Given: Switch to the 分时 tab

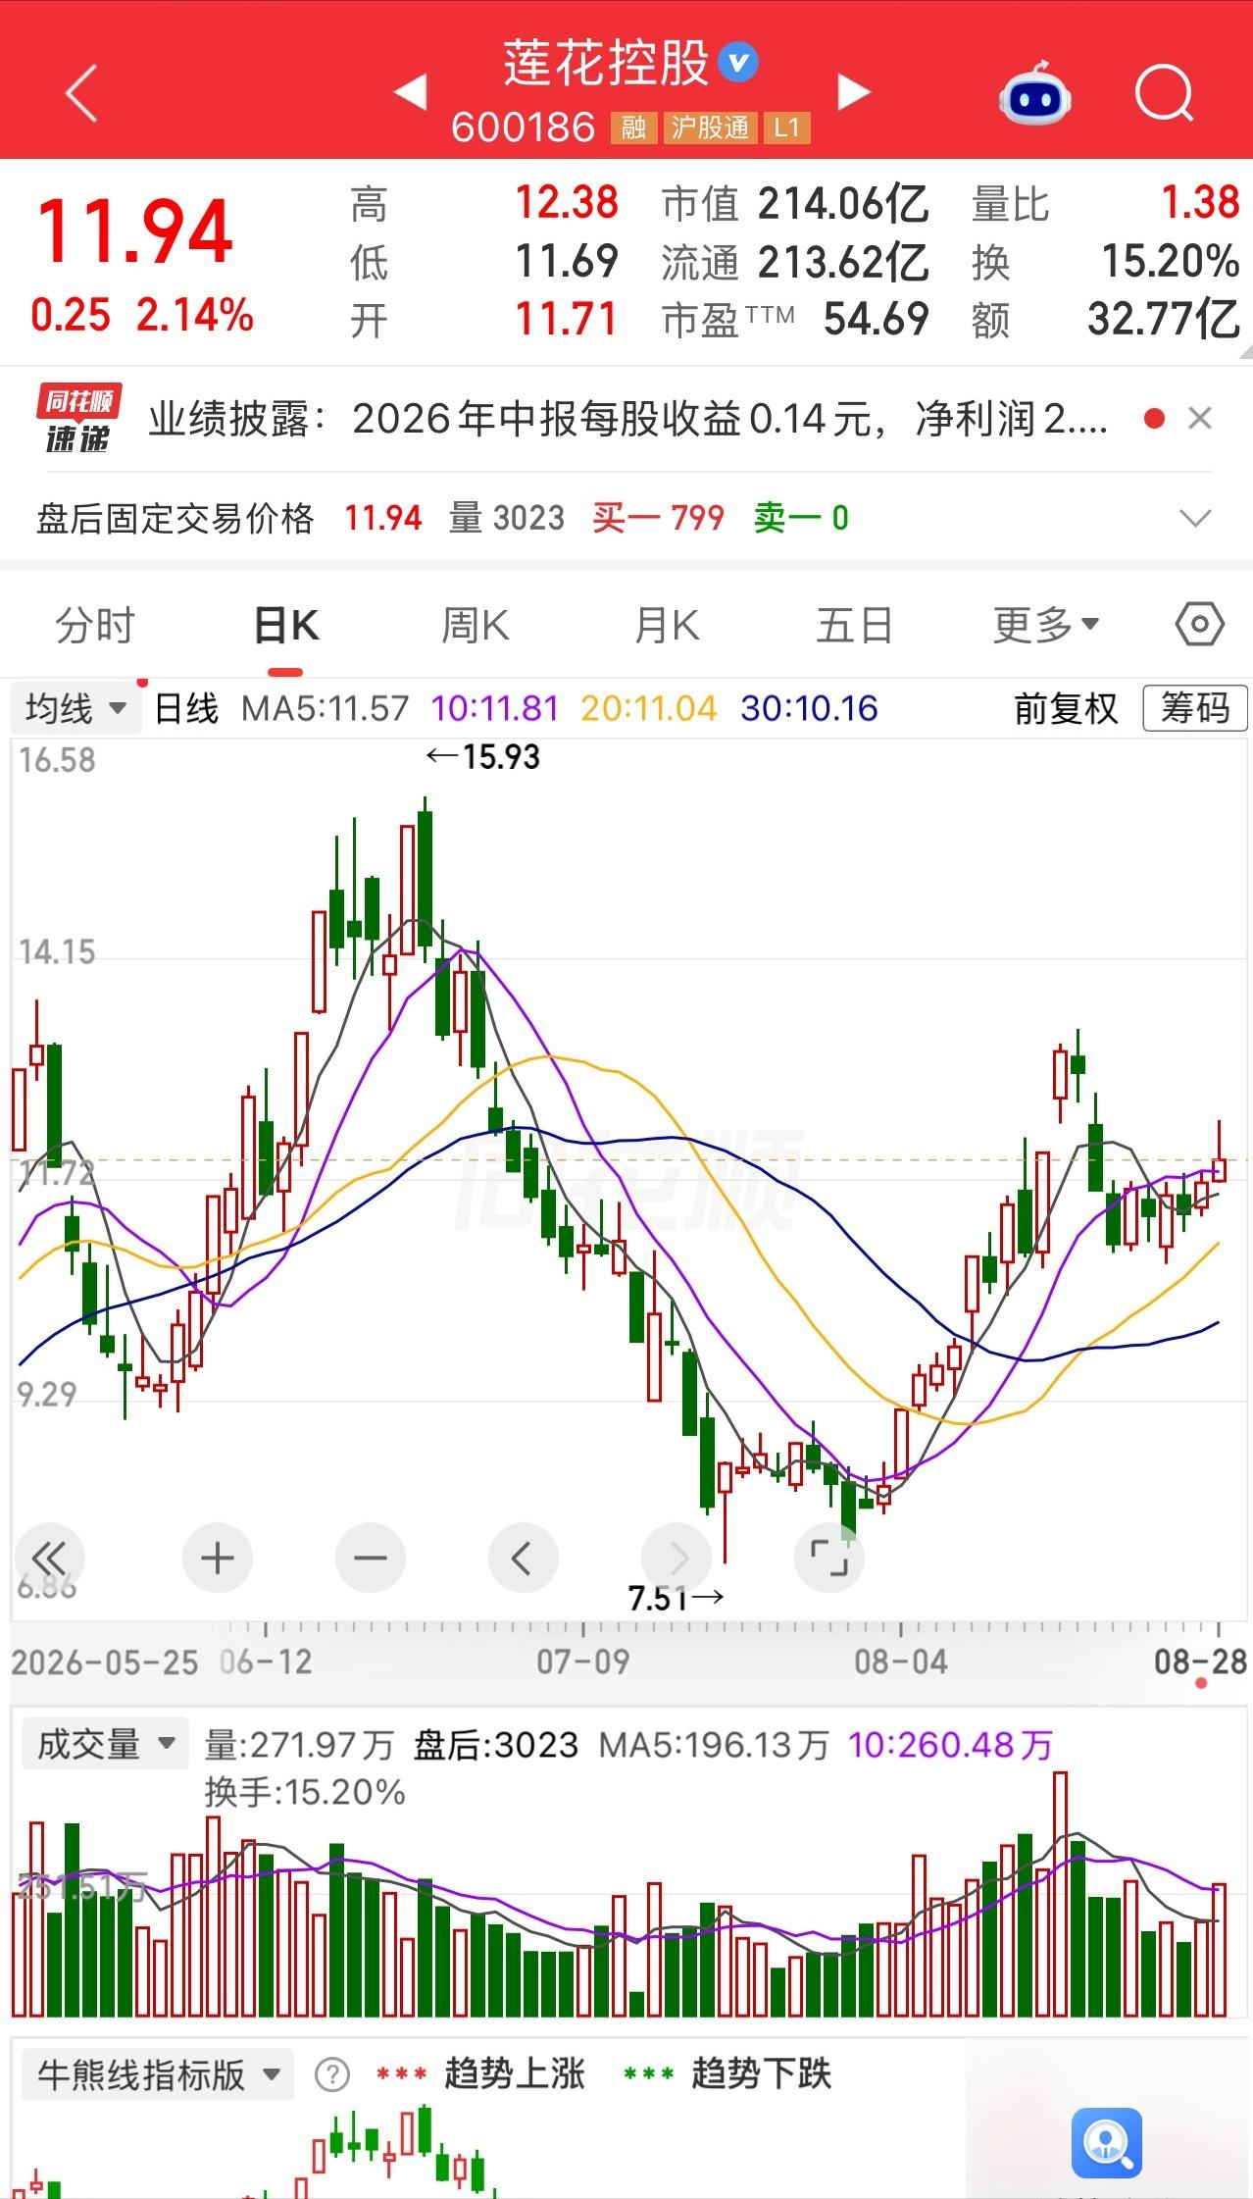Looking at the screenshot, I should tap(95, 626).
